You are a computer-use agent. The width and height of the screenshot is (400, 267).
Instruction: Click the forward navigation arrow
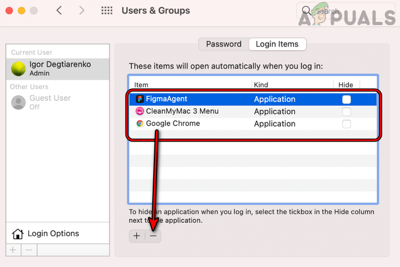(x=81, y=11)
